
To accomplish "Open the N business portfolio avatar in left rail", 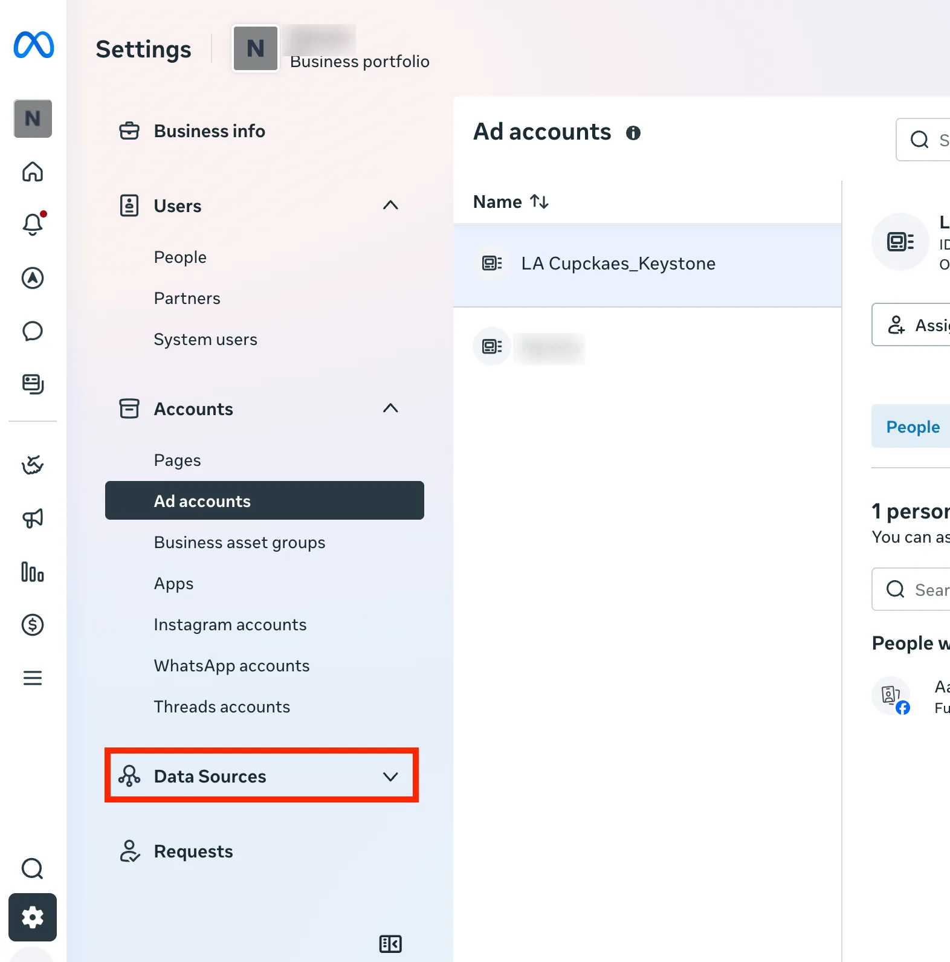I will [x=33, y=118].
